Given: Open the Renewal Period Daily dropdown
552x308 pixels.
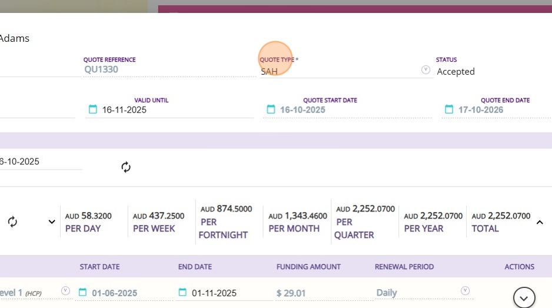Looking at the screenshot, I should click(465, 290).
